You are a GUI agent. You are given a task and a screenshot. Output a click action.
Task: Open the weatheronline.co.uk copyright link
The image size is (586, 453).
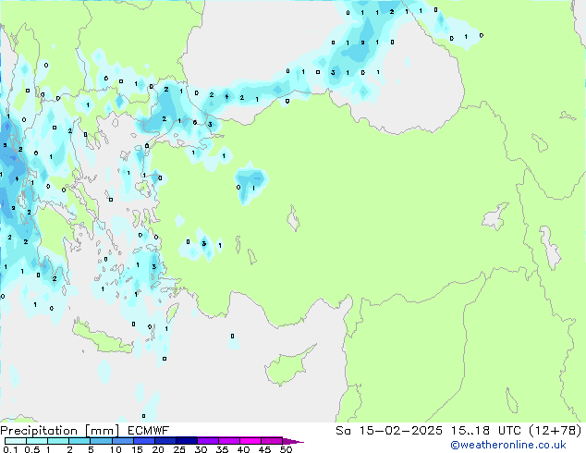(x=508, y=445)
